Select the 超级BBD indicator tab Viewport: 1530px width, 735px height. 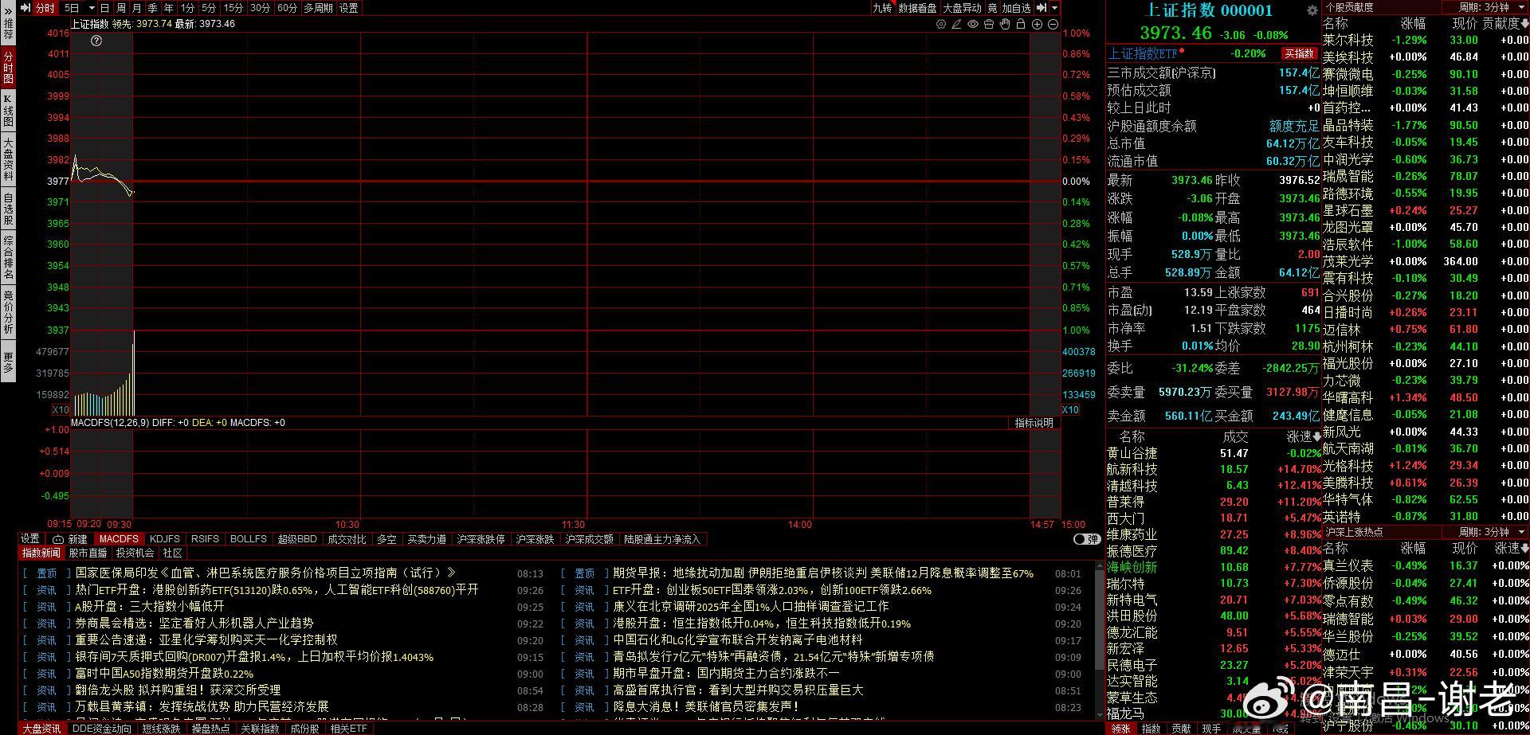tap(297, 539)
